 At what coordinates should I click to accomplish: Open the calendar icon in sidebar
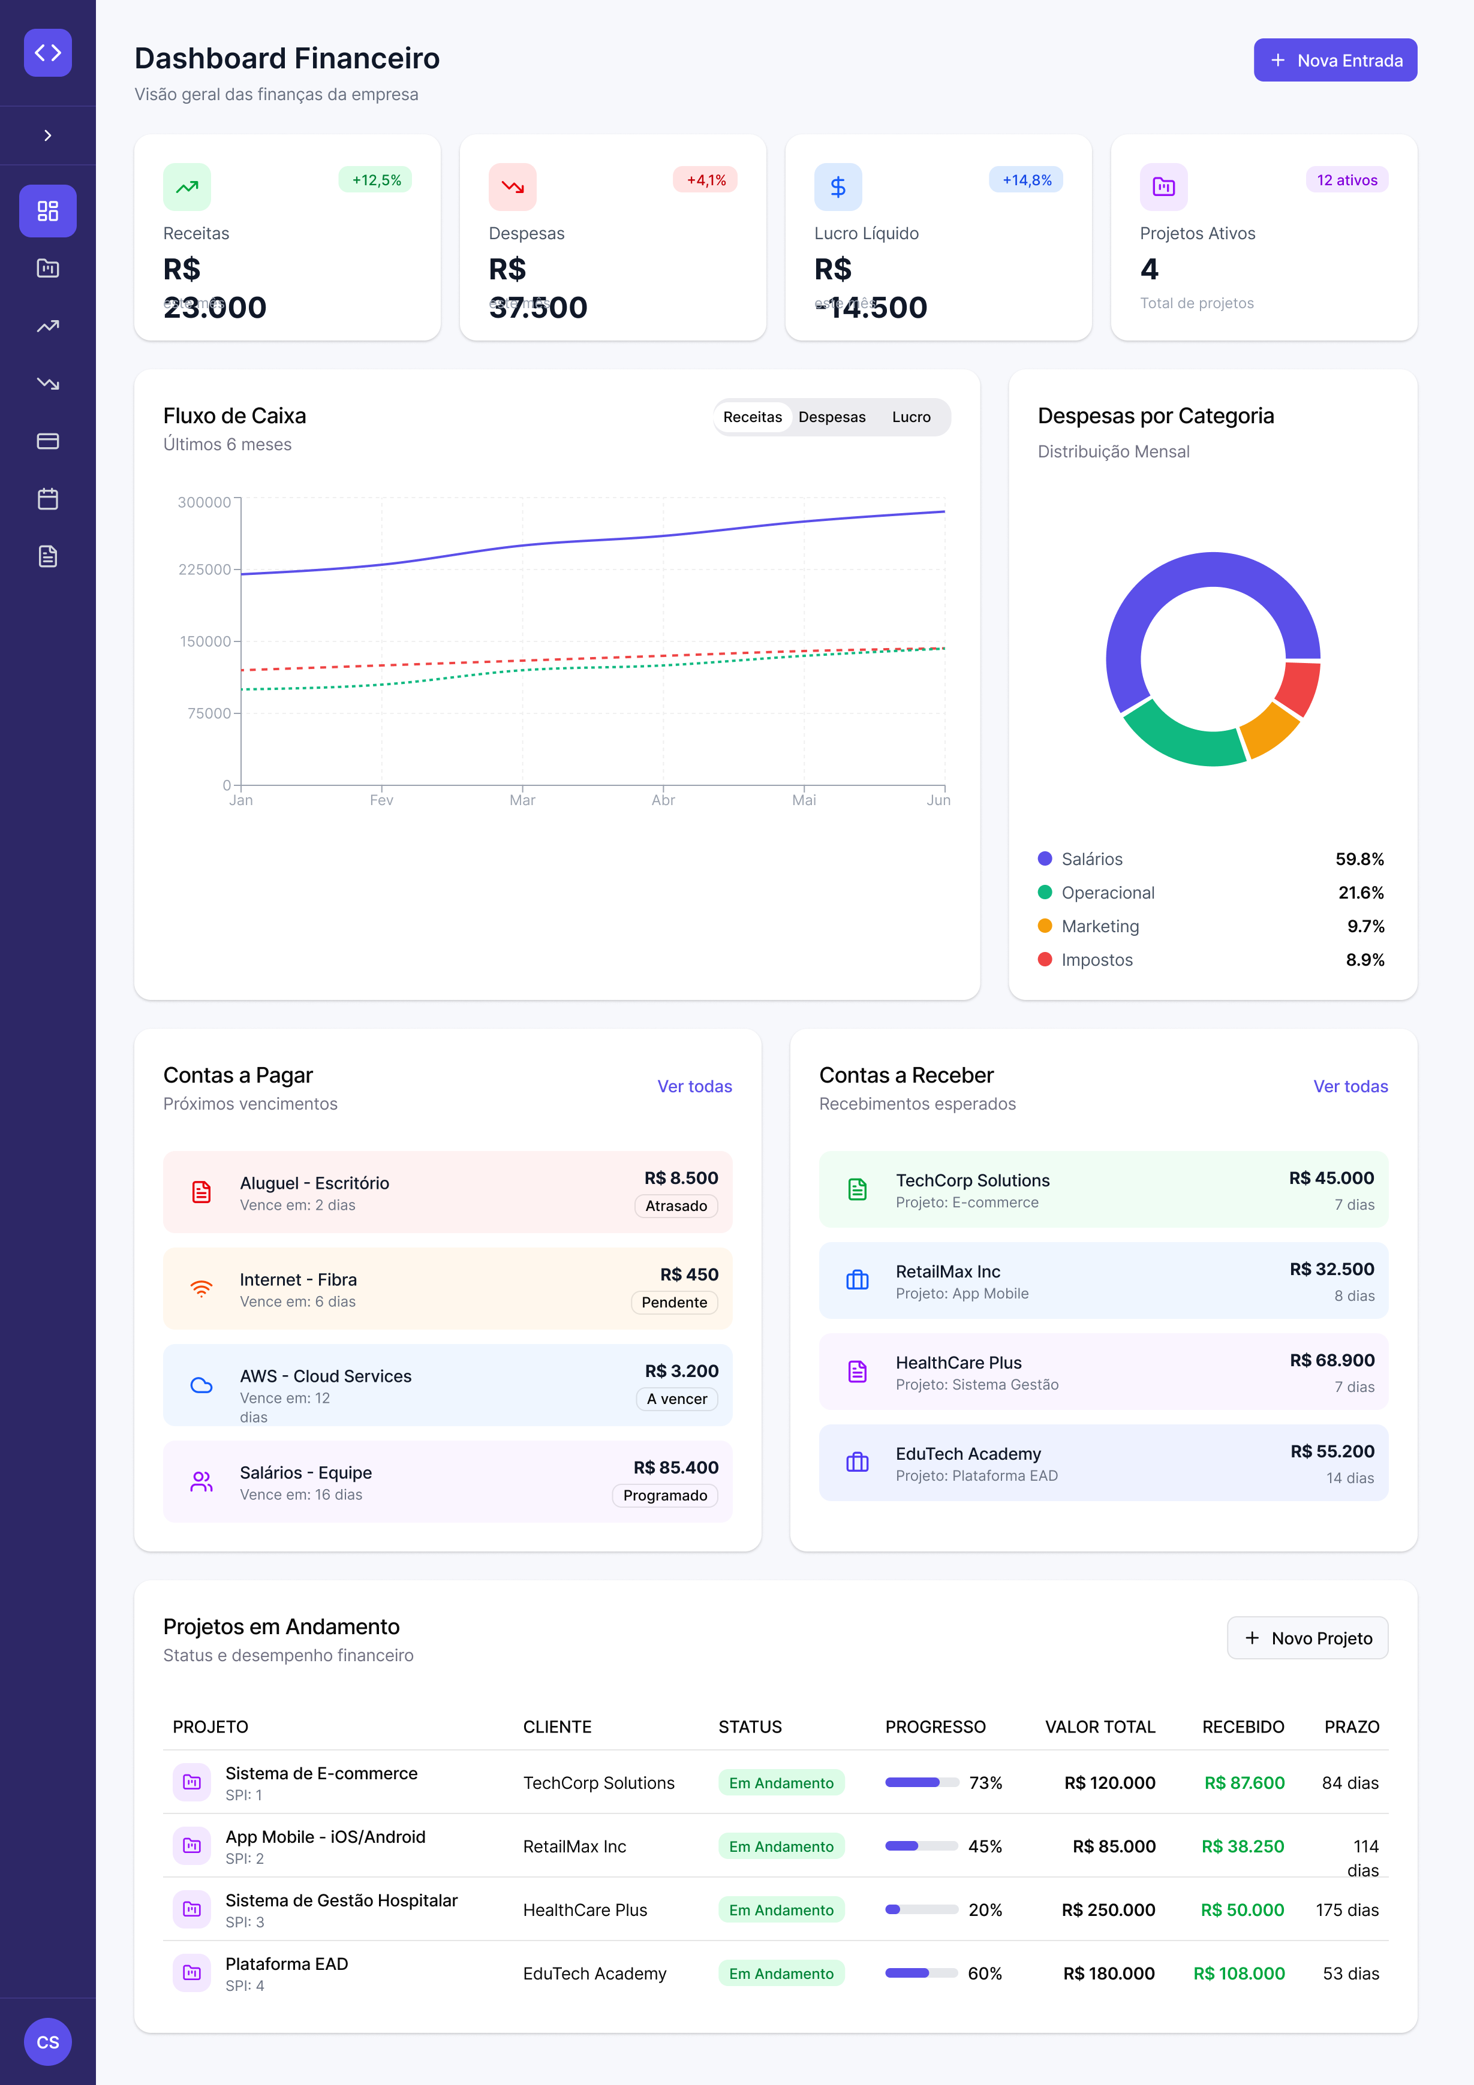click(x=47, y=499)
